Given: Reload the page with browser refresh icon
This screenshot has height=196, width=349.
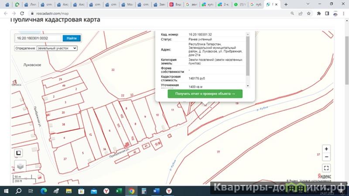Looking at the screenshot, I should pos(22,13).
